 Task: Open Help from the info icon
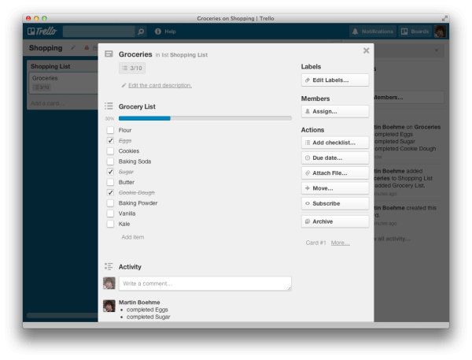165,32
